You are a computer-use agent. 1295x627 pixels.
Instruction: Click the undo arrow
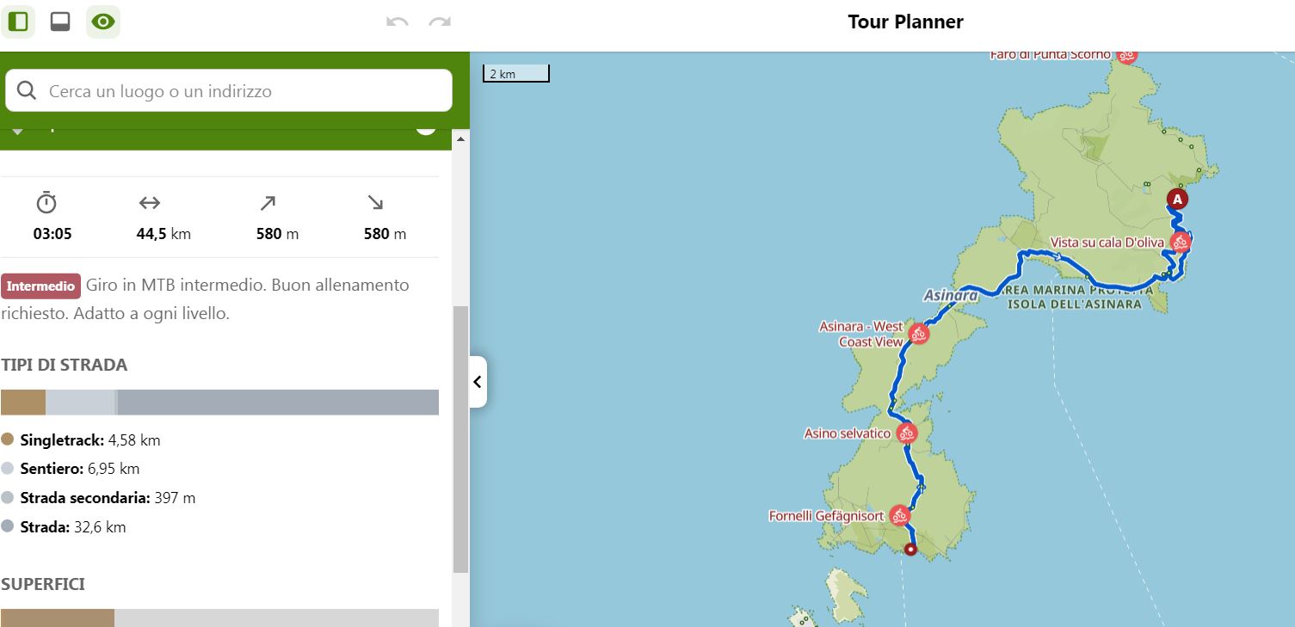click(398, 22)
